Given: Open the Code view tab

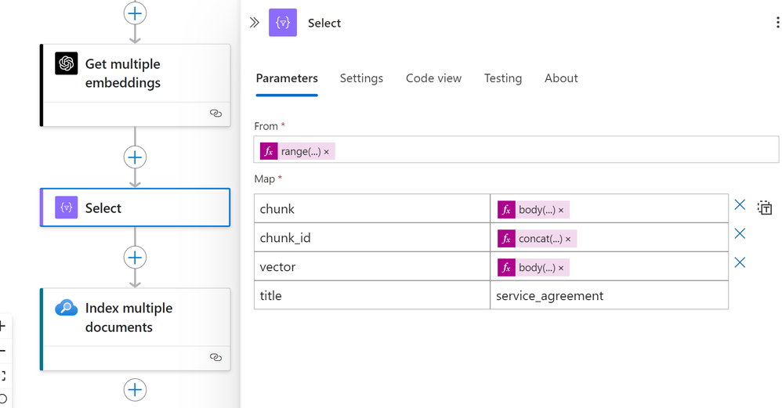Looking at the screenshot, I should [x=433, y=78].
